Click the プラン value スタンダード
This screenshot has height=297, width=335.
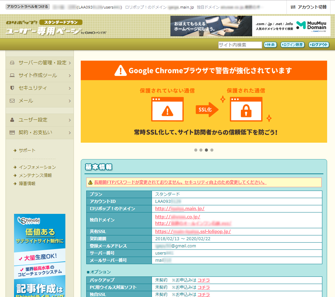click(x=168, y=194)
